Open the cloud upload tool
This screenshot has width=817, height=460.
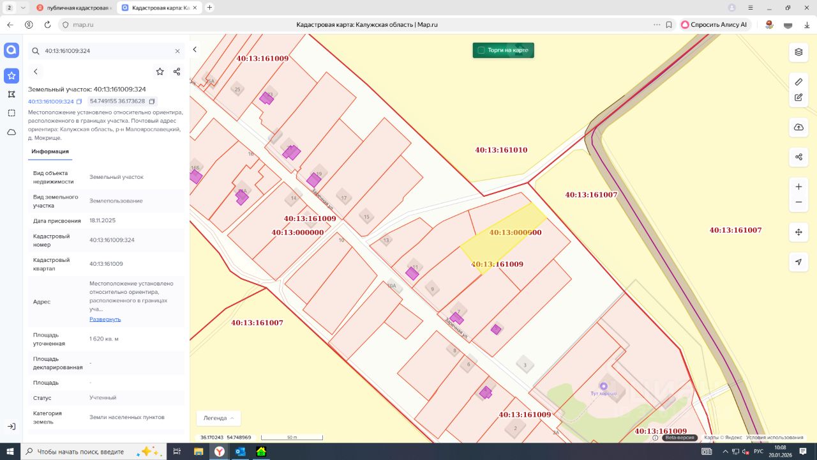pos(798,127)
